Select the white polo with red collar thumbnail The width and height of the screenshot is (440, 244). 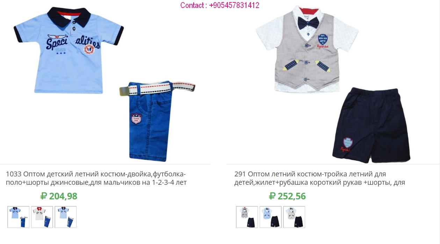click(42, 217)
